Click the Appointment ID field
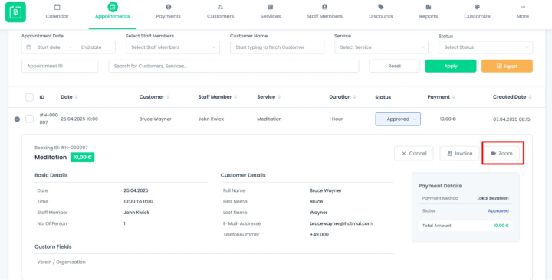The width and height of the screenshot is (552, 280). [60, 66]
